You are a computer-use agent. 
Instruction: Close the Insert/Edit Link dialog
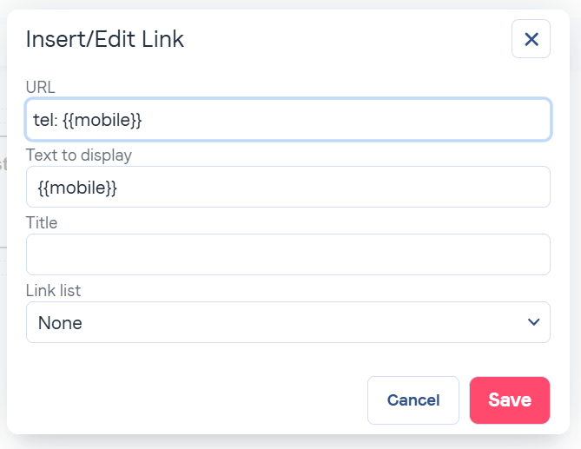531,39
